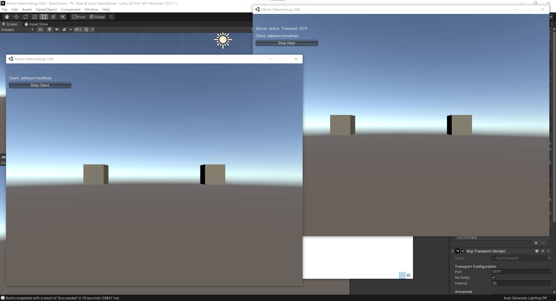Select the Hand tool in Unity toolbar
The width and height of the screenshot is (556, 301).
click(x=7, y=17)
